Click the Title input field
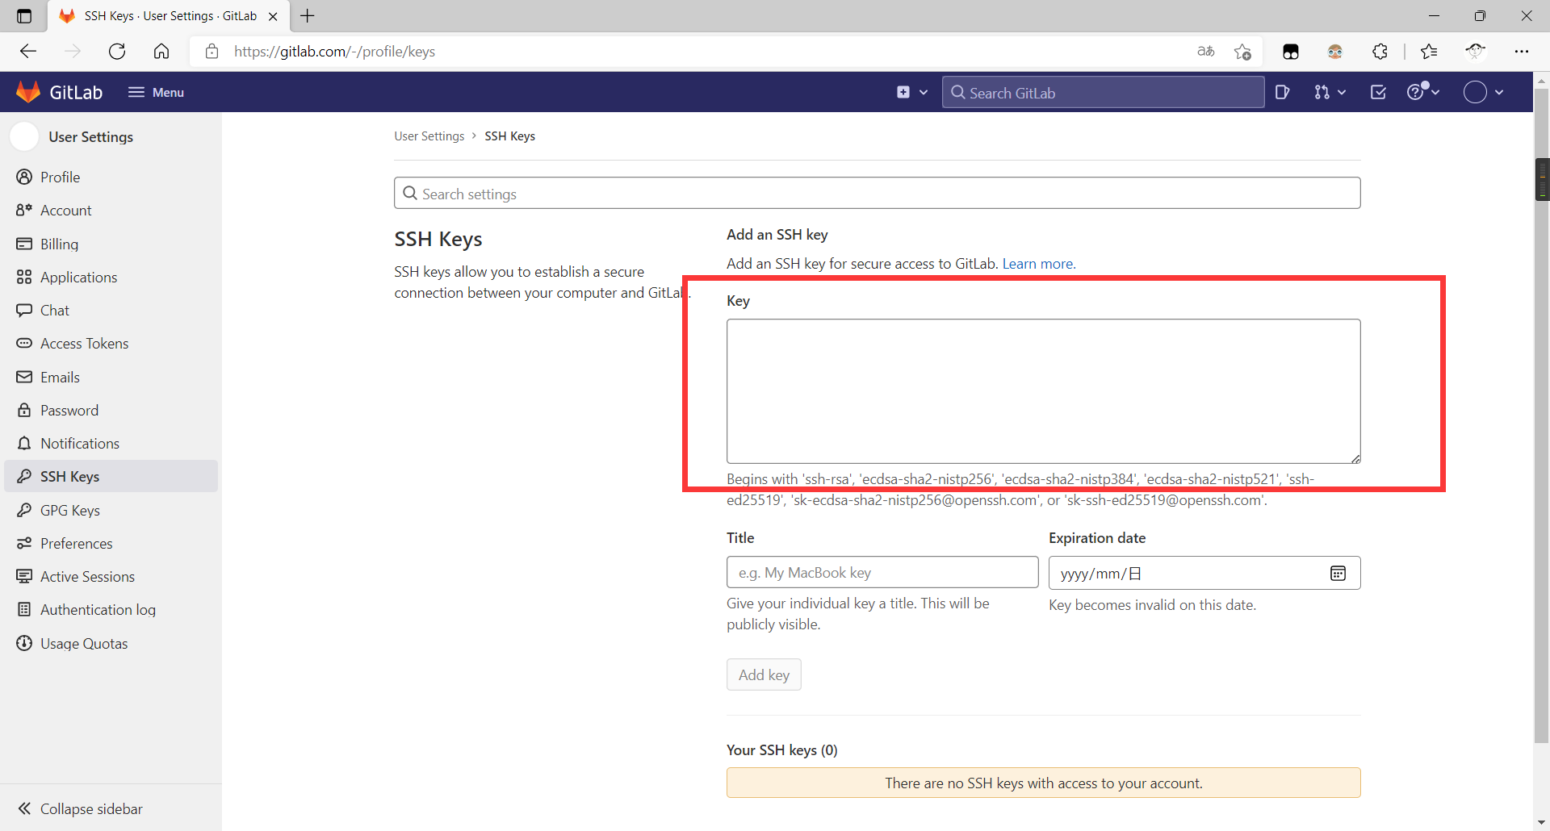Viewport: 1550px width, 831px height. click(882, 572)
